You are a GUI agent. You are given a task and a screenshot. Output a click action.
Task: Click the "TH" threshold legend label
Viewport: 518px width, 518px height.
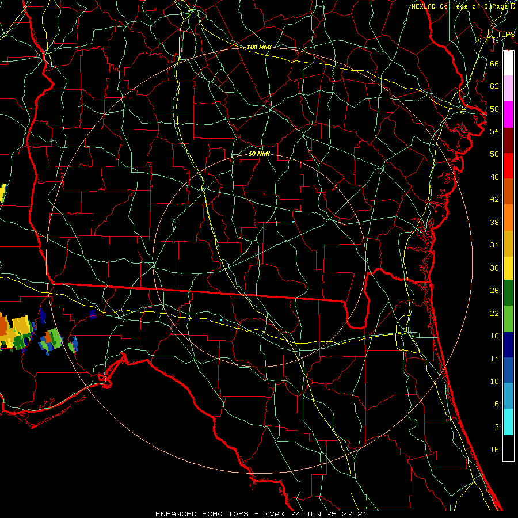pos(494,450)
